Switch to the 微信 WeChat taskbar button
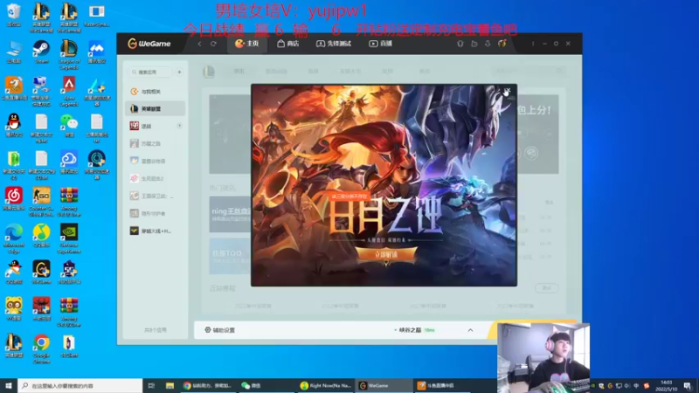This screenshot has width=699, height=393. pyautogui.click(x=266, y=385)
